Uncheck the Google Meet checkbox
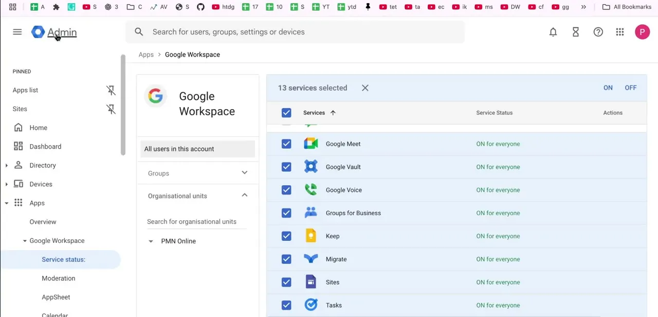Viewport: 658px width, 317px height. click(x=286, y=144)
